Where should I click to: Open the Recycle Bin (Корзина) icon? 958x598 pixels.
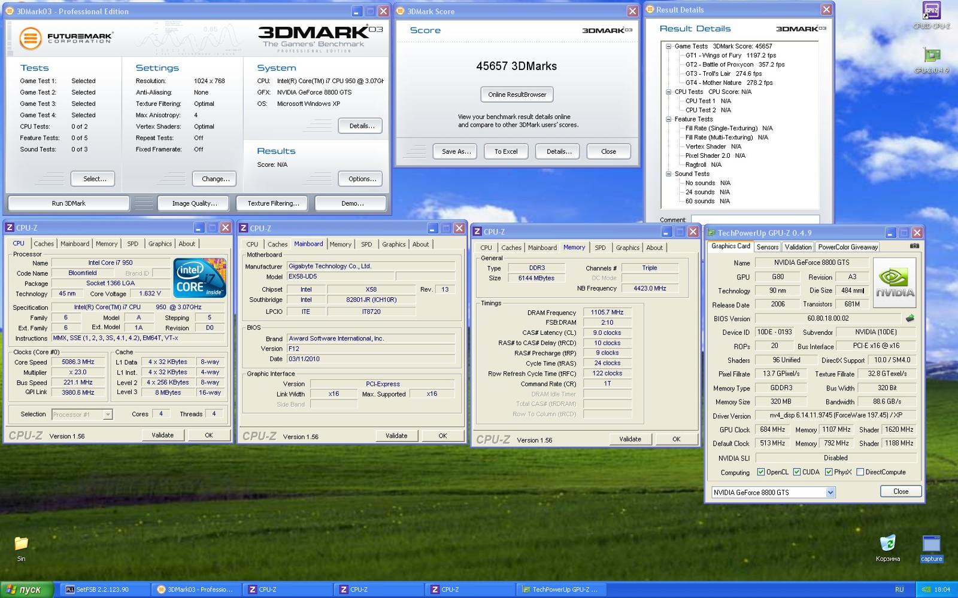[887, 548]
